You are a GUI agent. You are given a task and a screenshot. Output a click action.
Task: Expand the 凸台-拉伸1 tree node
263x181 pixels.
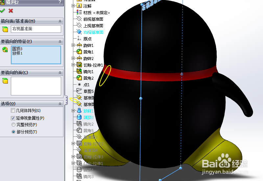[x=73, y=163]
